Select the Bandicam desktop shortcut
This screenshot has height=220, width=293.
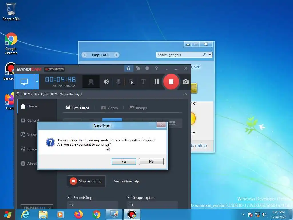(9, 71)
